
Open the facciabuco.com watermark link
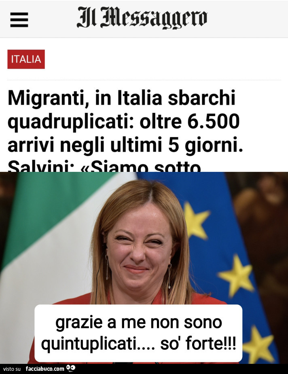coord(45,369)
